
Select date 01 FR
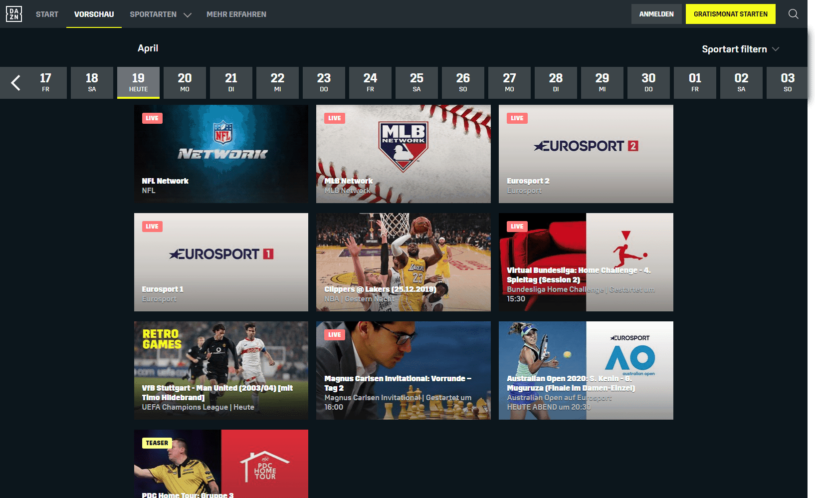point(695,83)
